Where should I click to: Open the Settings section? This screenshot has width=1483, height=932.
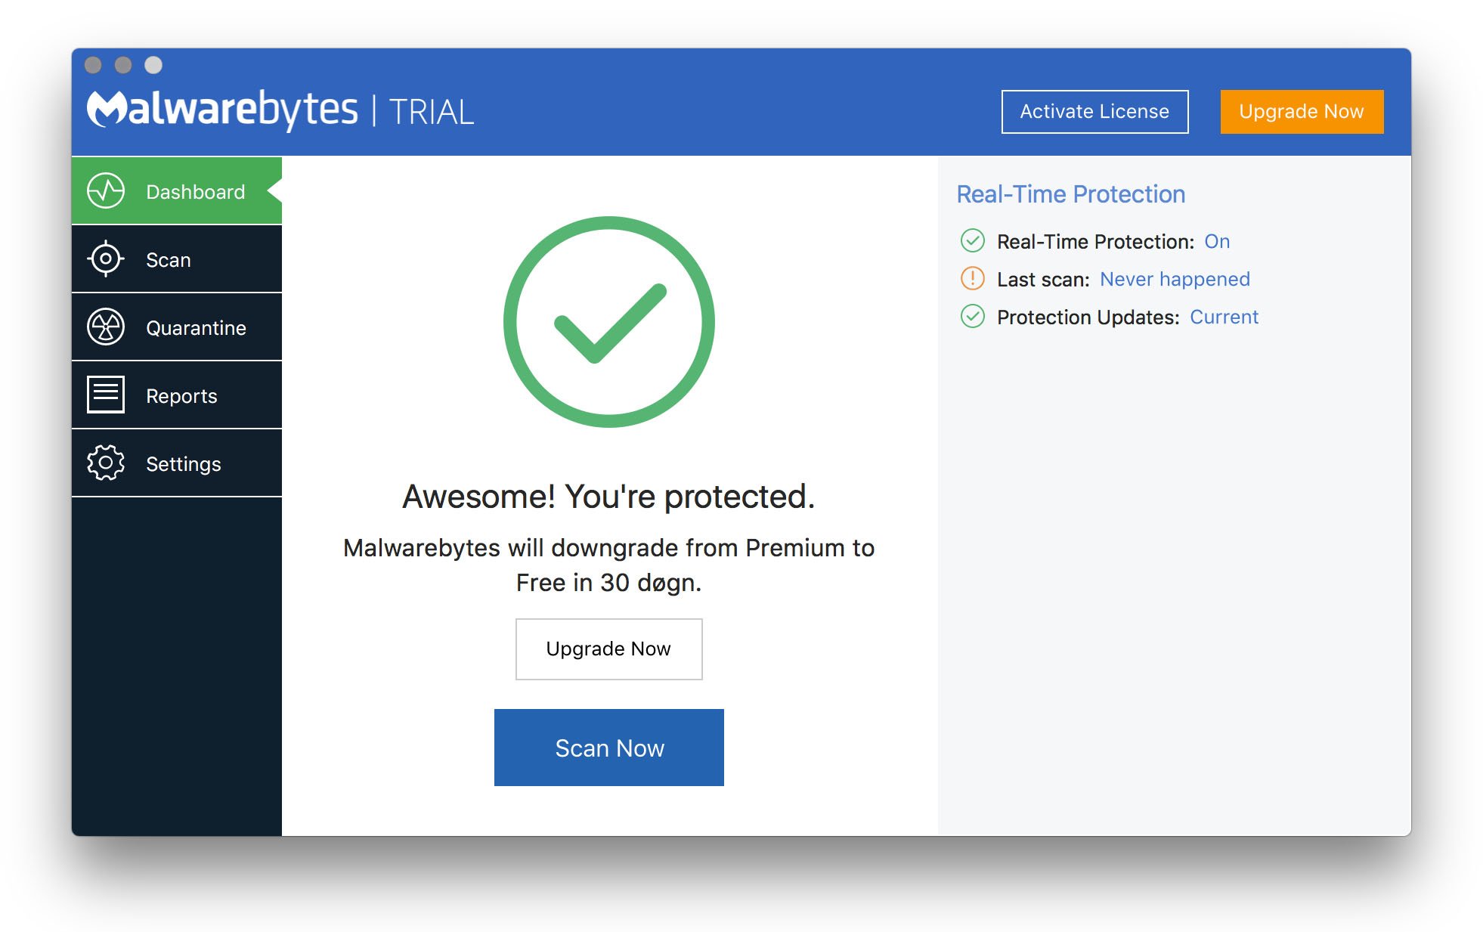[177, 463]
